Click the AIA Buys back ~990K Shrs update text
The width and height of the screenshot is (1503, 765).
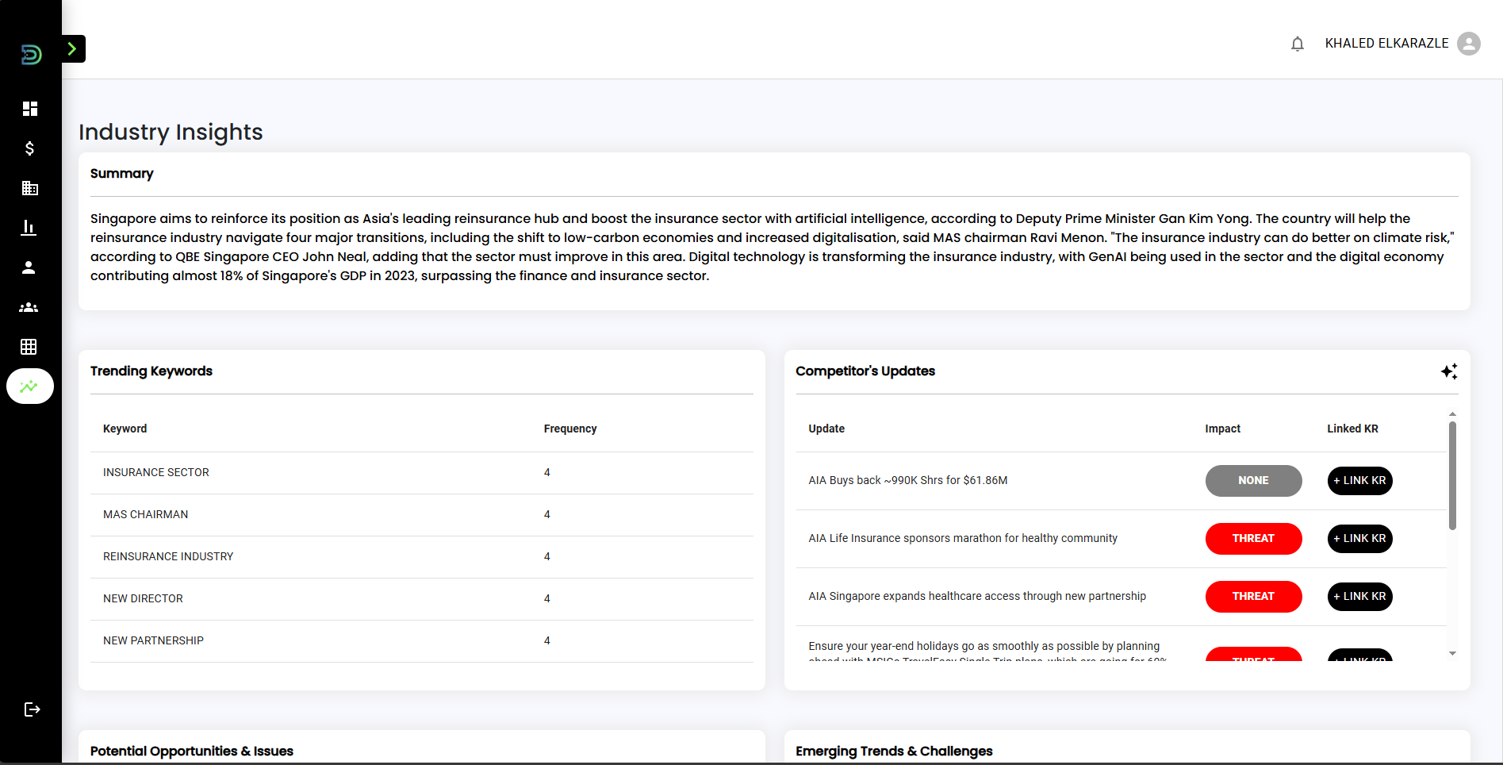(x=908, y=481)
